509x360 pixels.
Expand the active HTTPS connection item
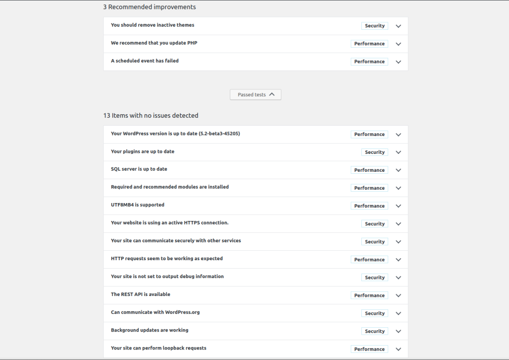[x=398, y=223]
